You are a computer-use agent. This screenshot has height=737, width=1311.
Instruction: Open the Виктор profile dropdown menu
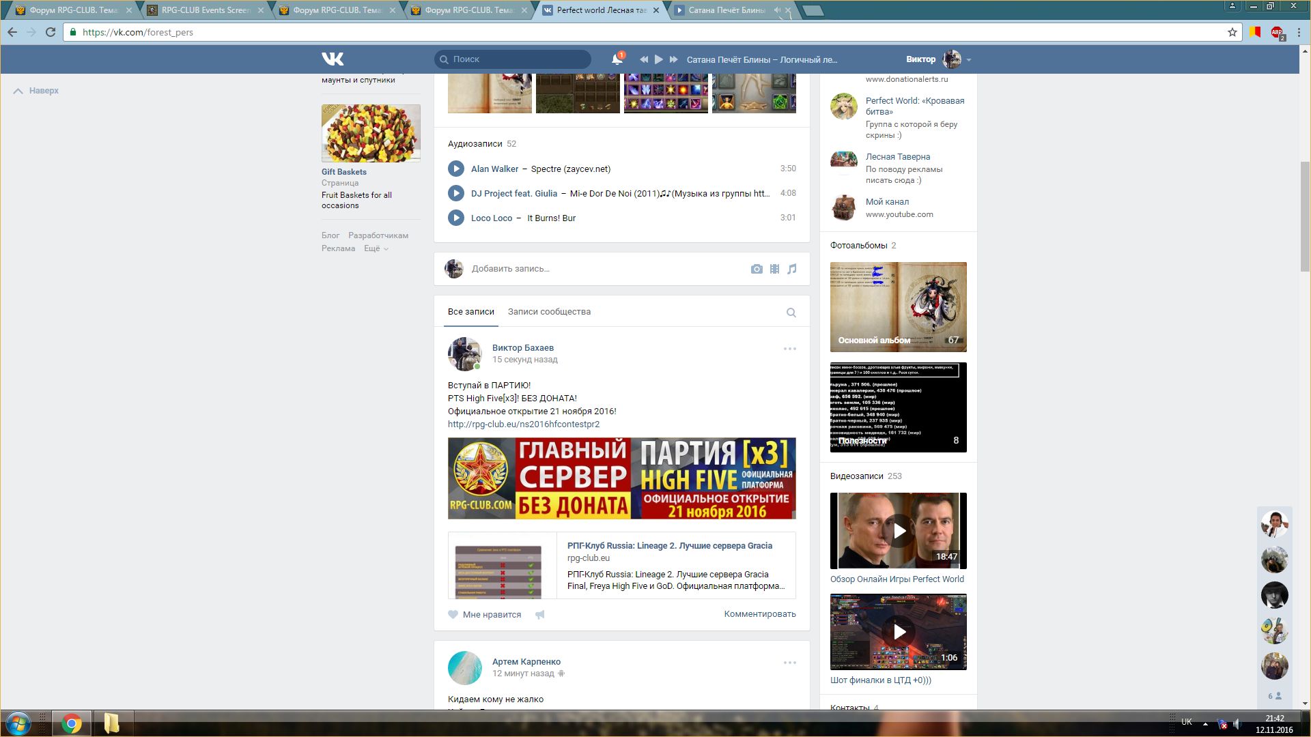(939, 59)
